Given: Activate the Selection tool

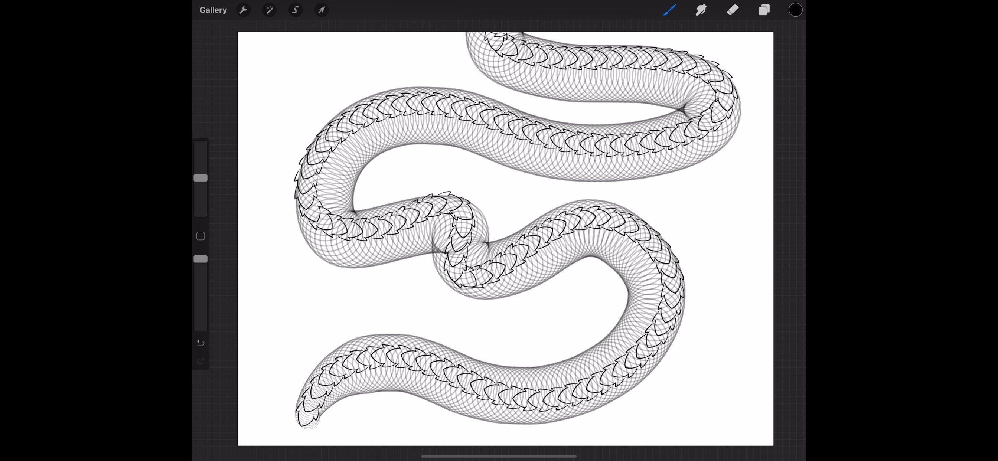Looking at the screenshot, I should tap(296, 10).
